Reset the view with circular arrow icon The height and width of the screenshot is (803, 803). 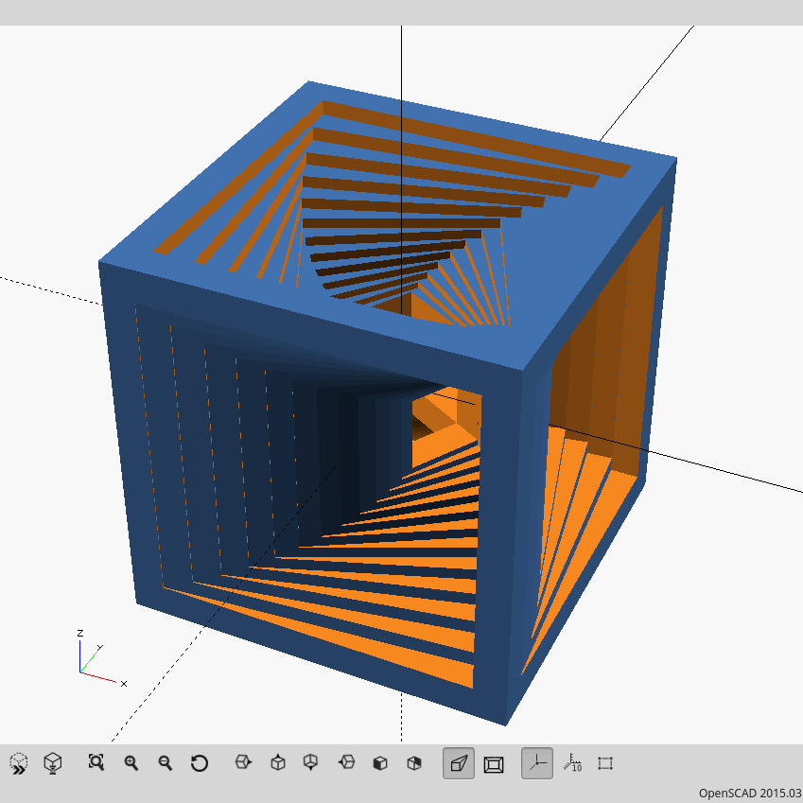(x=200, y=763)
